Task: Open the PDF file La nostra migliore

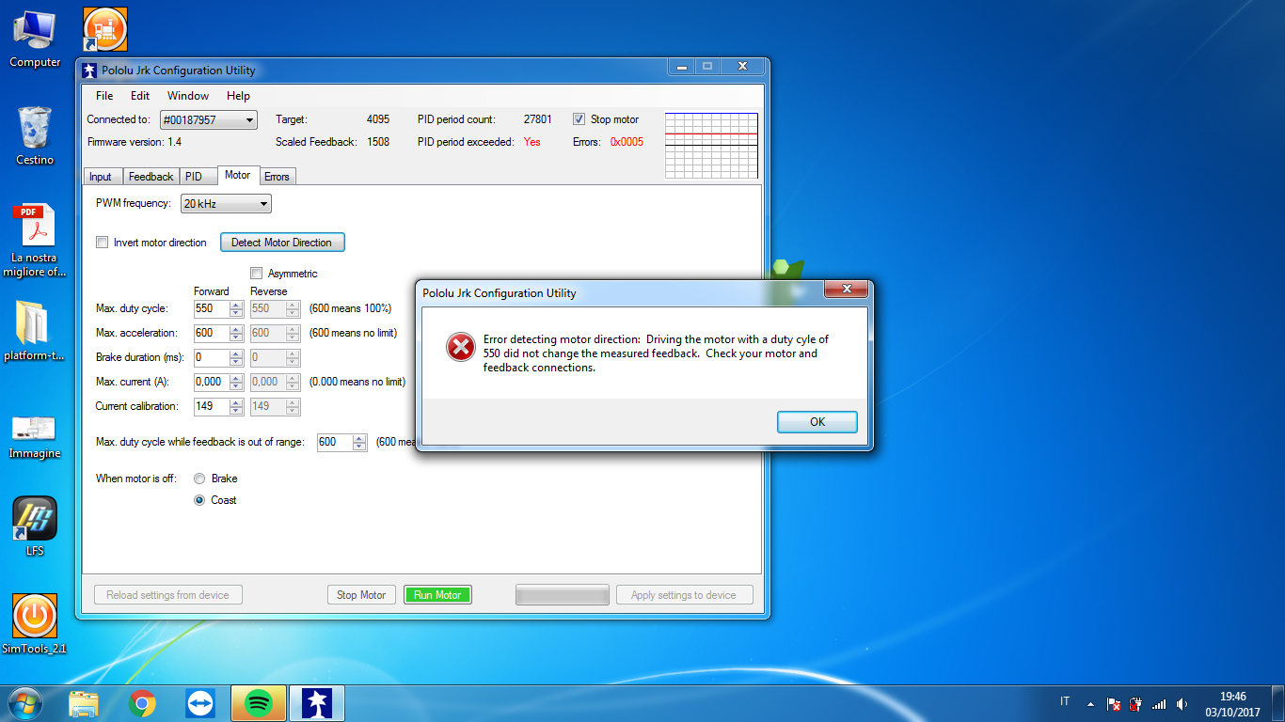Action: pyautogui.click(x=35, y=241)
